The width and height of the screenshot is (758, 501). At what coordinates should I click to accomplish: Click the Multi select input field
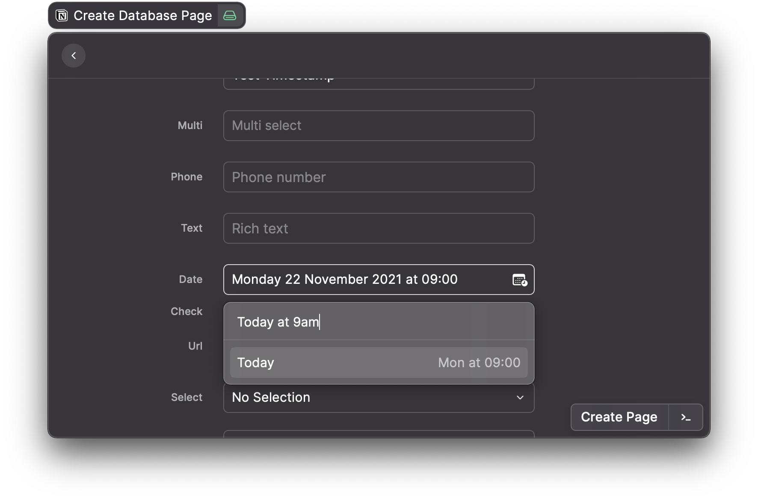click(x=379, y=125)
